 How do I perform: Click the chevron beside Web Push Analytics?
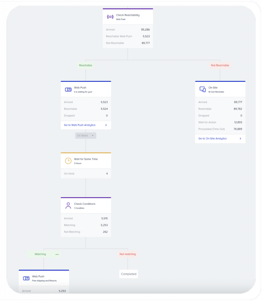point(106,125)
